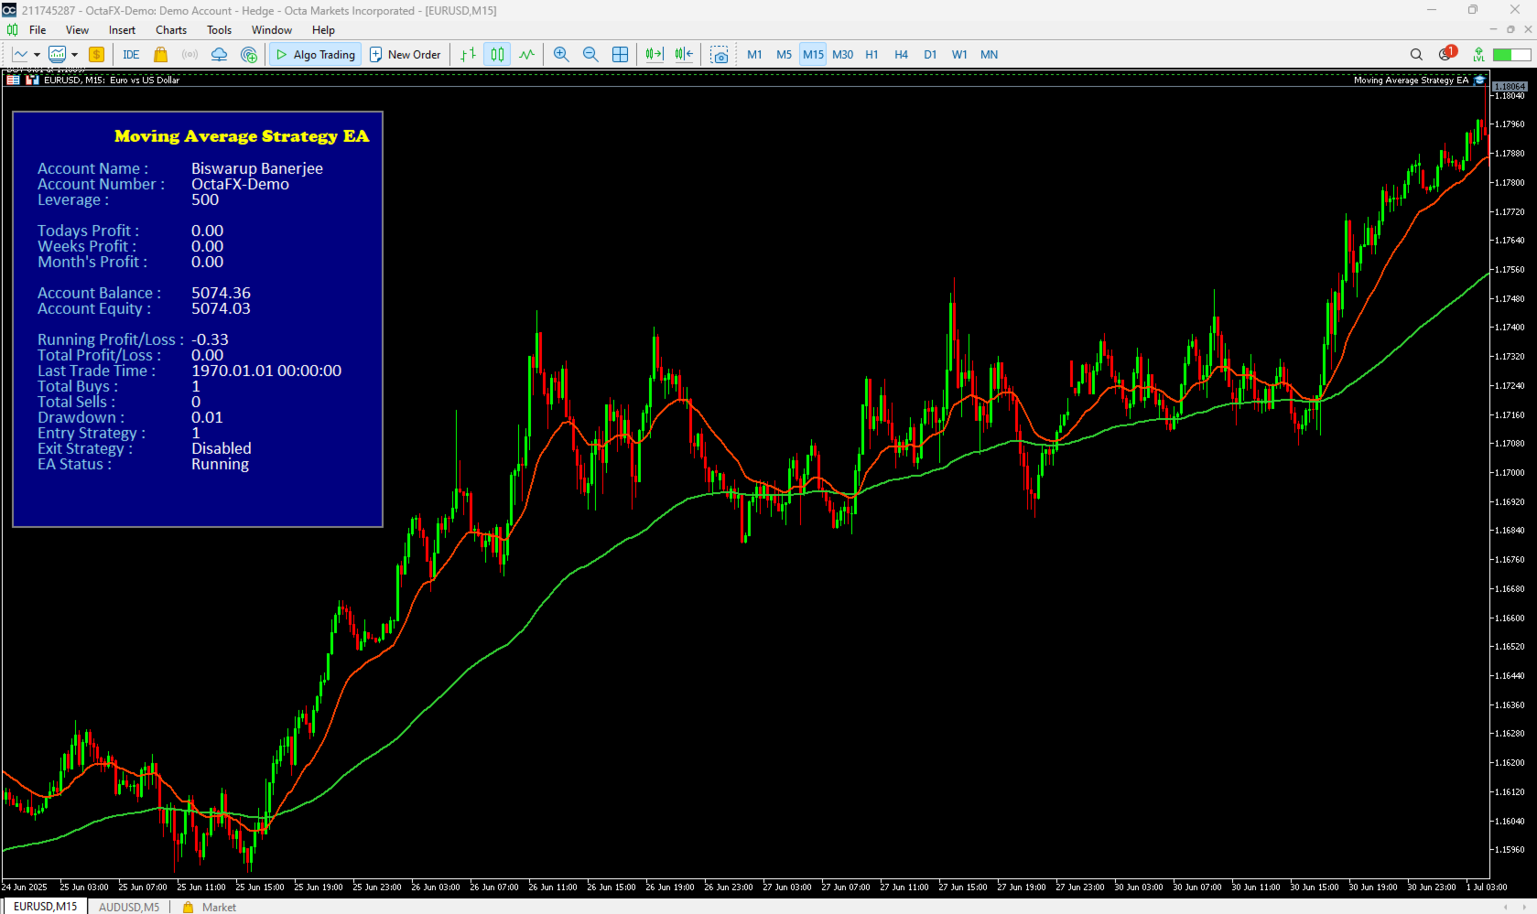
Task: Click the EA graduation cap icon
Action: [x=1479, y=81]
